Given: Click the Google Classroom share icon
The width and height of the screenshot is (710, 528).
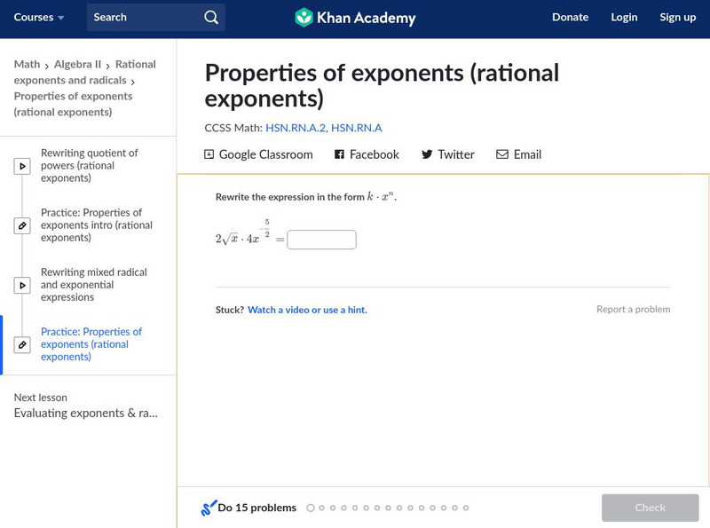Looking at the screenshot, I should (x=209, y=154).
